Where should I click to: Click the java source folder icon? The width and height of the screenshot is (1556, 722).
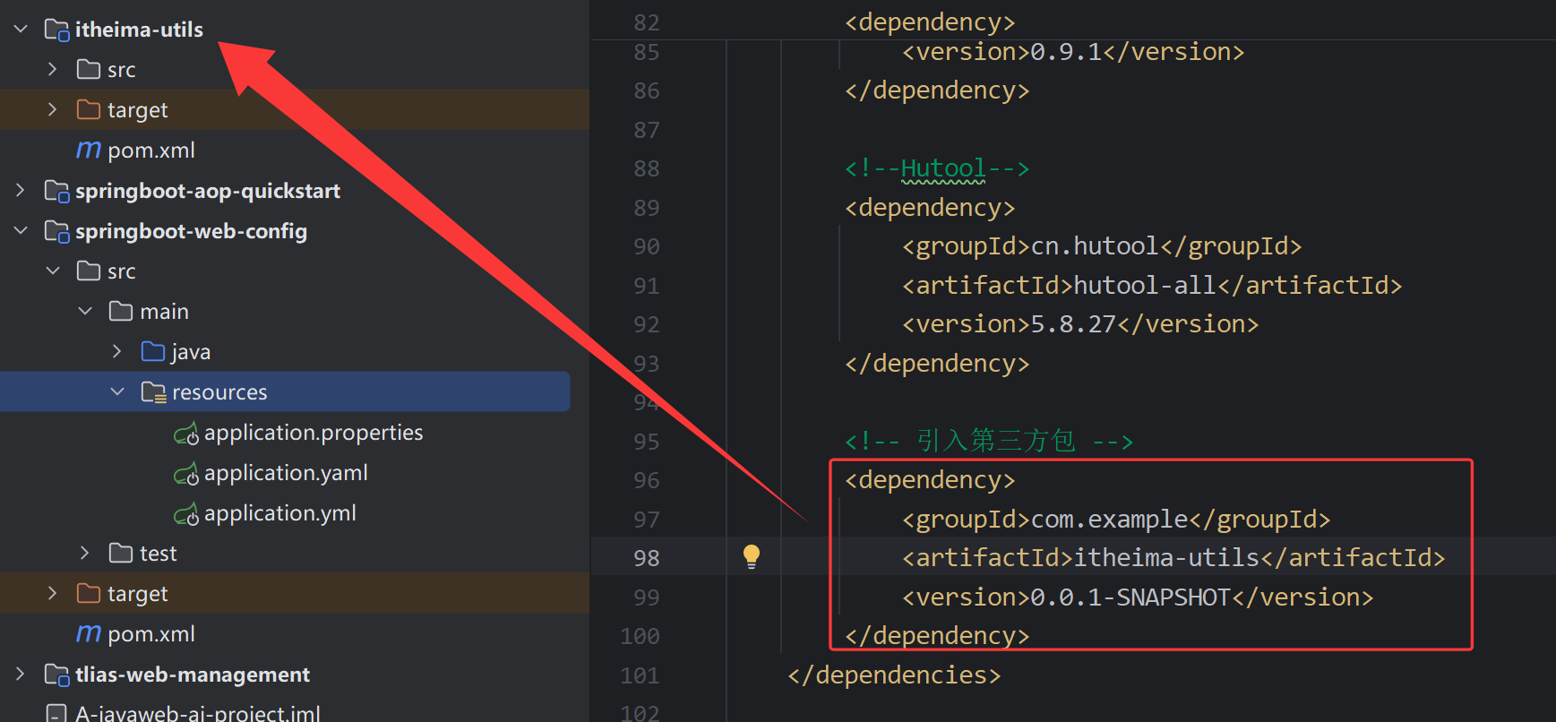pyautogui.click(x=153, y=351)
